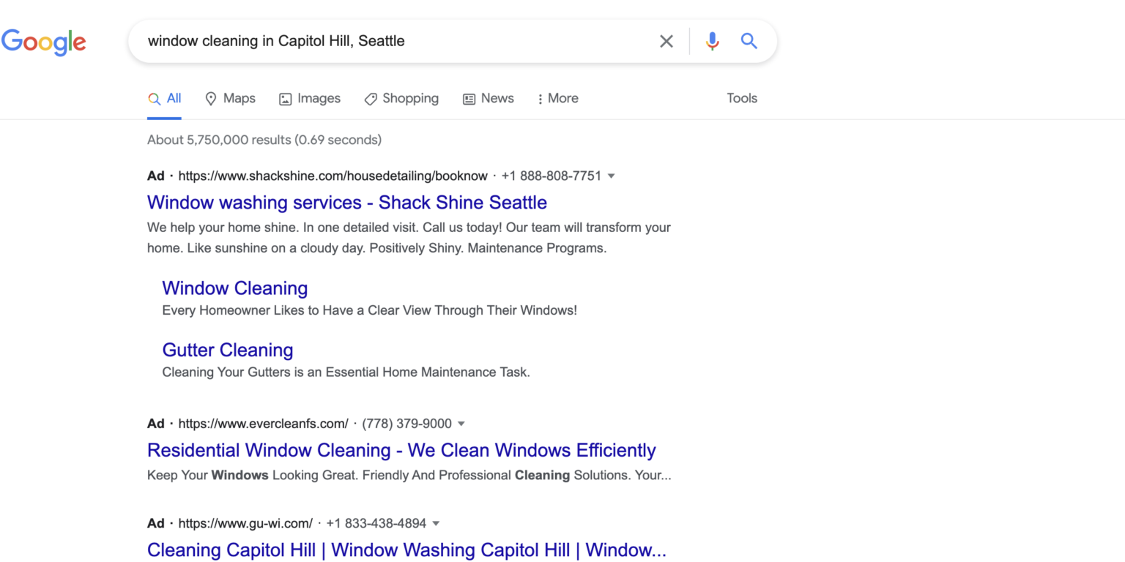
Task: Select the Shopping tag icon
Action: coord(370,97)
